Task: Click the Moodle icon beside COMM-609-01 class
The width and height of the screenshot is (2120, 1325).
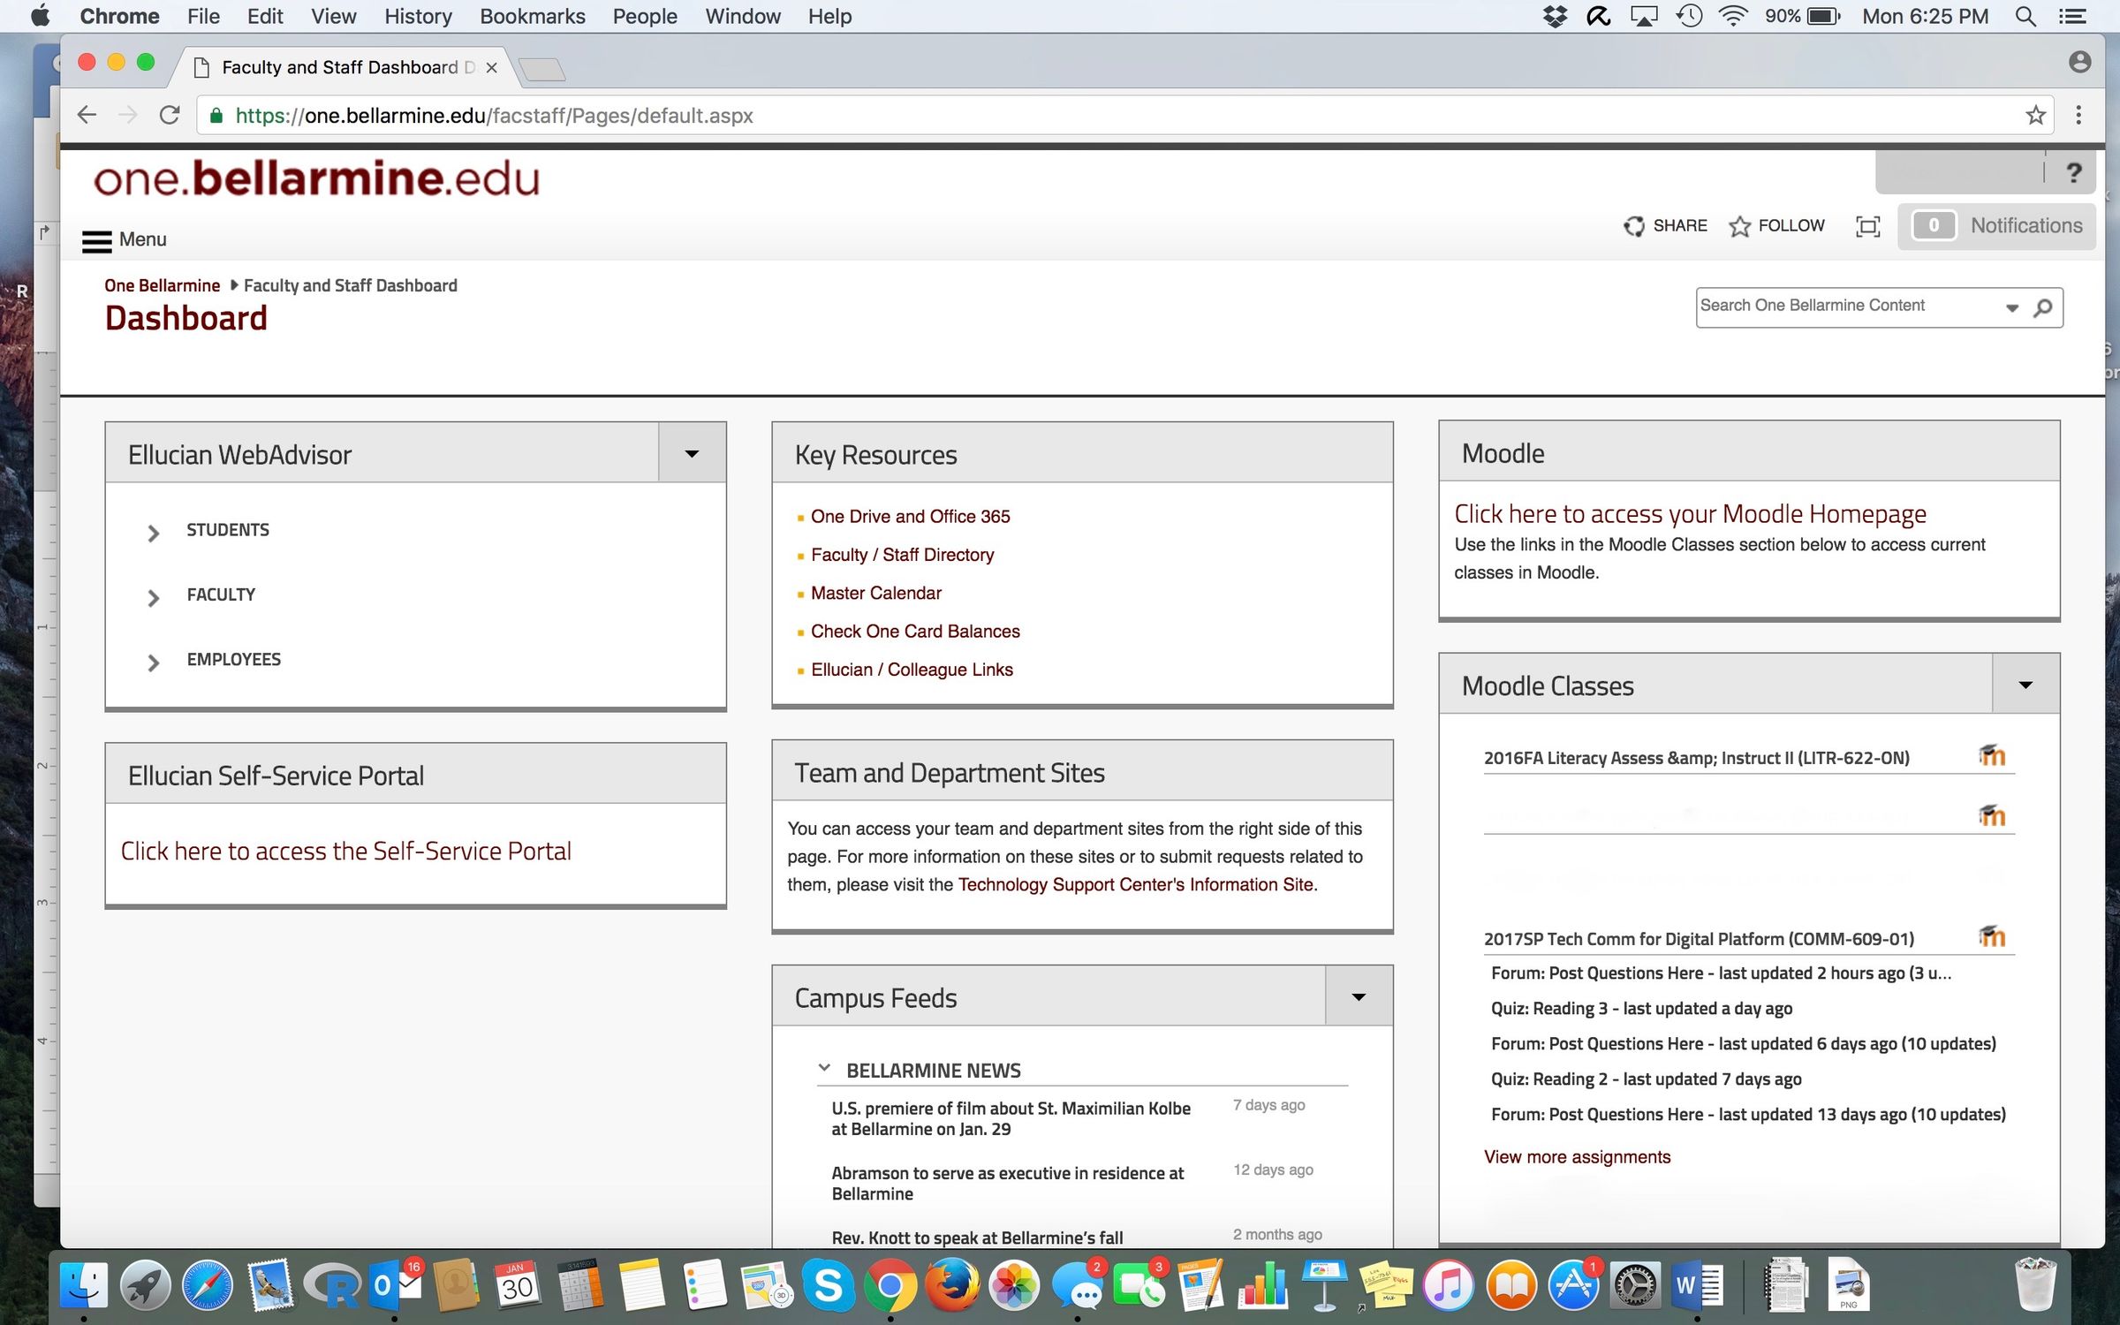Action: tap(1991, 936)
